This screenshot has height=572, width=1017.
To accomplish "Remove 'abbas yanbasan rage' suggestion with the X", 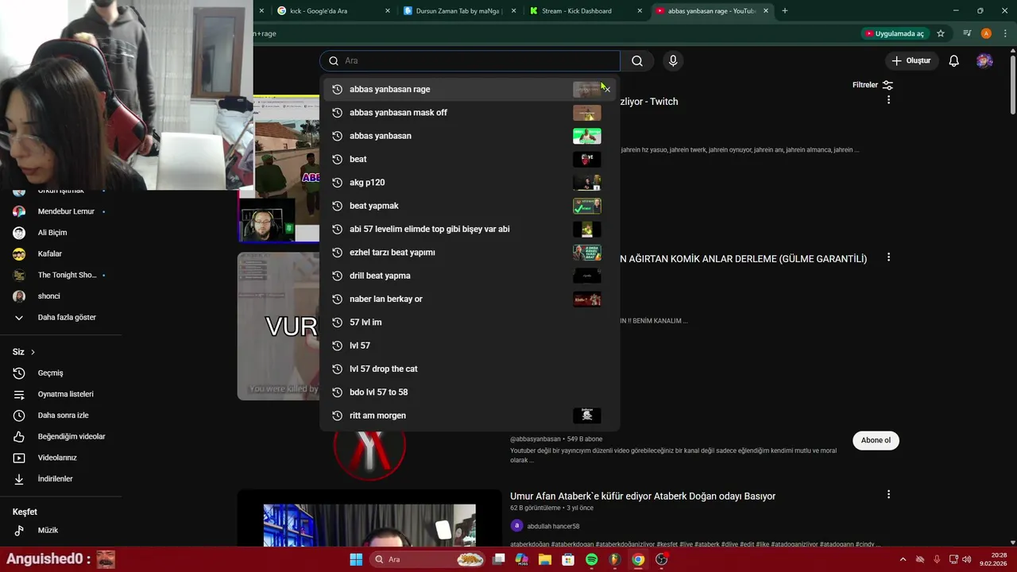I will tap(607, 89).
